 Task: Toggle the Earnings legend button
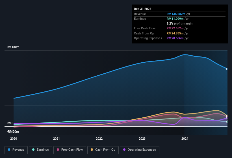coord(40,150)
